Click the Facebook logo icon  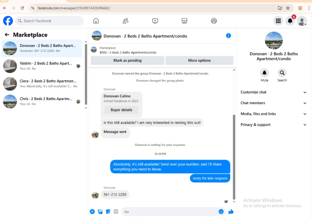(x=8, y=21)
